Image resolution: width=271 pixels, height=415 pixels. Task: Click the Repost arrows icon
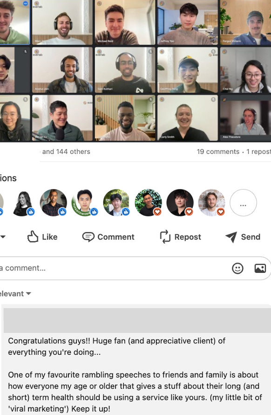coord(165,236)
